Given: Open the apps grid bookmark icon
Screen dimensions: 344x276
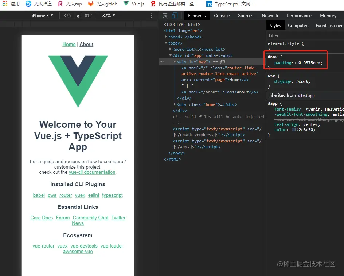Looking at the screenshot, I should (5, 4).
